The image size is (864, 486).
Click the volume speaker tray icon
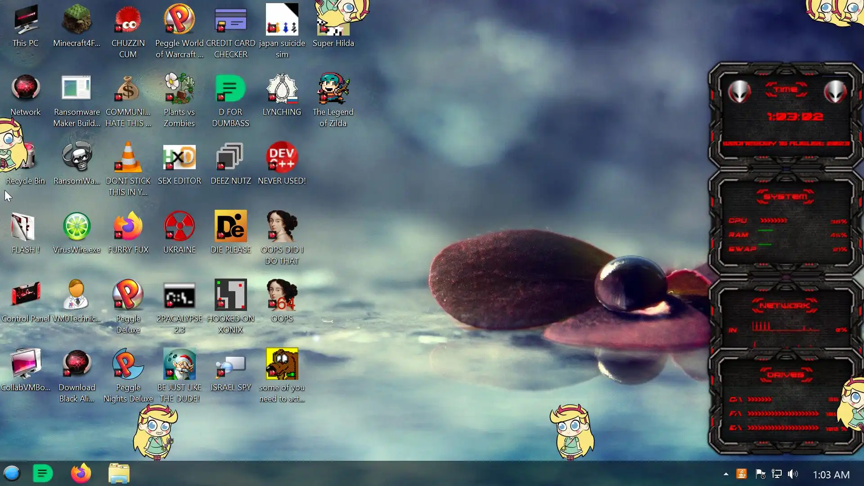[793, 474]
